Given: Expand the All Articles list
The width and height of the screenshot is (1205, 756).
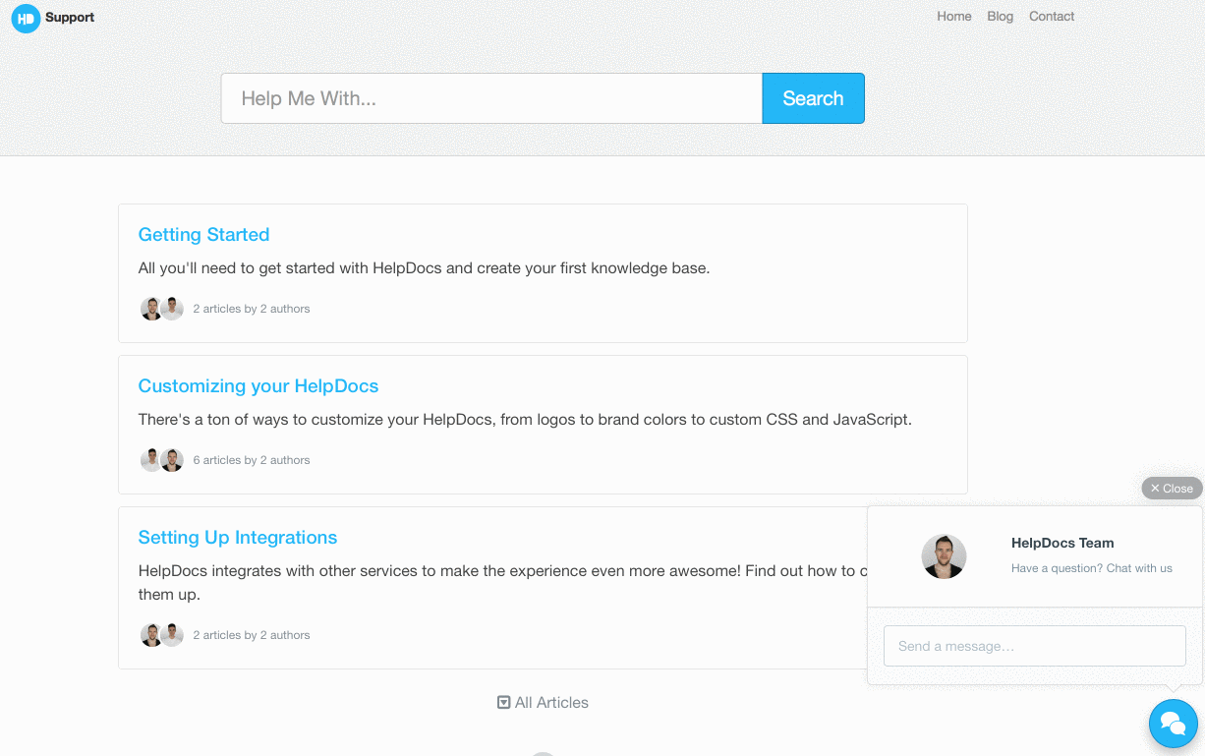Looking at the screenshot, I should tap(543, 703).
